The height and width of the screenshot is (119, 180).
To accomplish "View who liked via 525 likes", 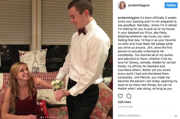I will 124,102.
